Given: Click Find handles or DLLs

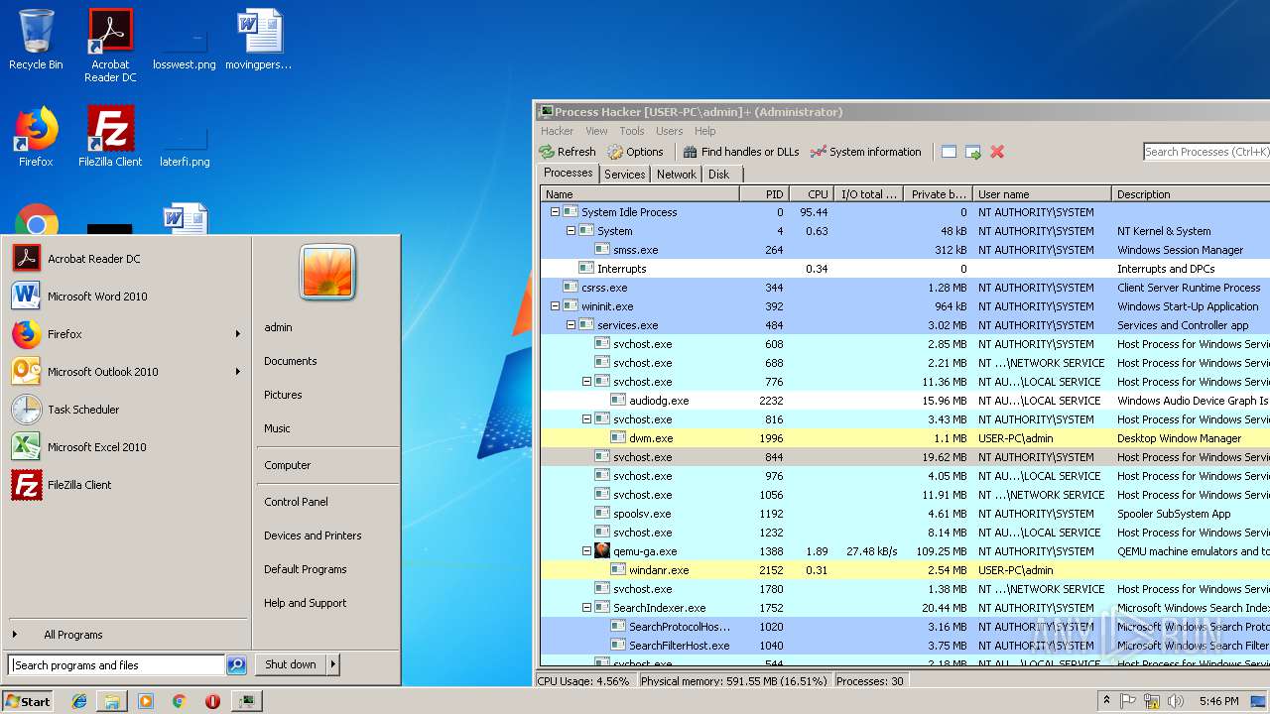Looking at the screenshot, I should [x=740, y=152].
